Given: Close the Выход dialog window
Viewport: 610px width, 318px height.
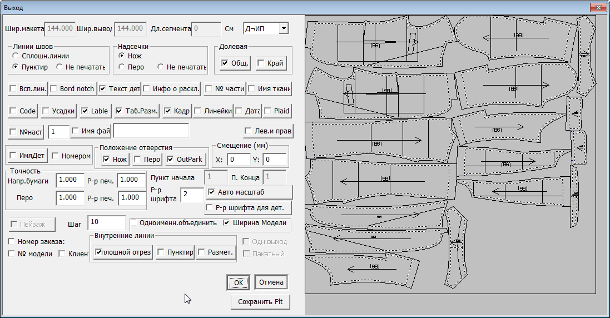Looking at the screenshot, I should point(598,7).
